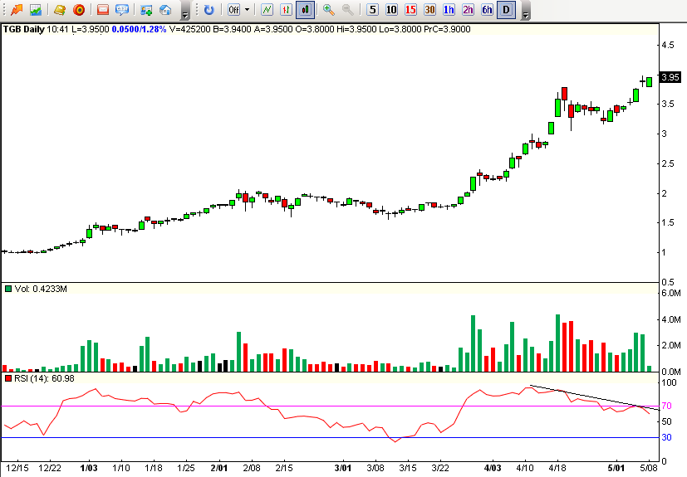The width and height of the screenshot is (687, 477).
Task: Click the red RSI (14) indicator swatch
Action: 7,378
